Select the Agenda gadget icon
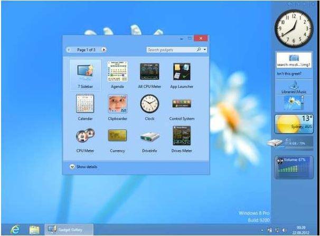Image resolution: width=320 pixels, height=236 pixels. tap(117, 71)
